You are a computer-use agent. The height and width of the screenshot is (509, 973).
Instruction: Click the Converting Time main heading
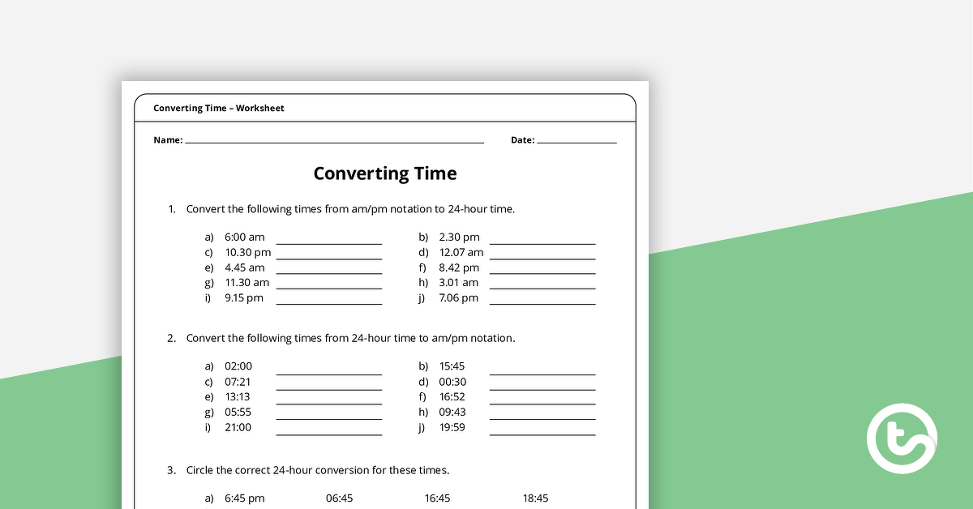tap(385, 173)
